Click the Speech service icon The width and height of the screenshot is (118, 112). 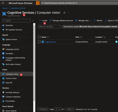click(x=3, y=39)
